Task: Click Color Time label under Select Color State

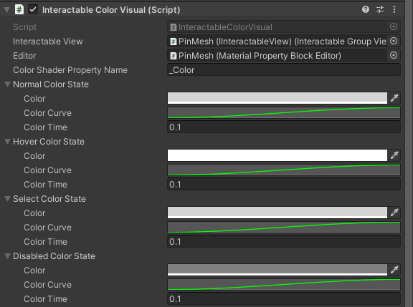Action: tap(45, 242)
